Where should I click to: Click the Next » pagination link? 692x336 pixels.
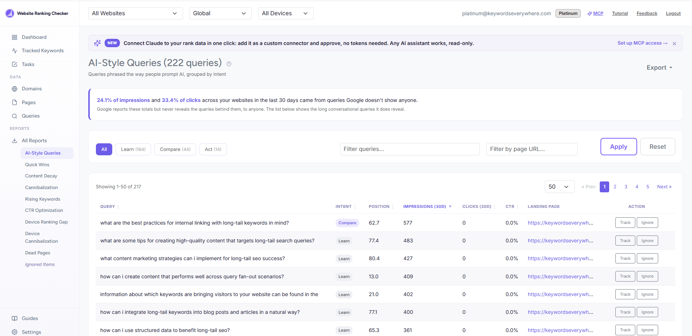point(664,187)
